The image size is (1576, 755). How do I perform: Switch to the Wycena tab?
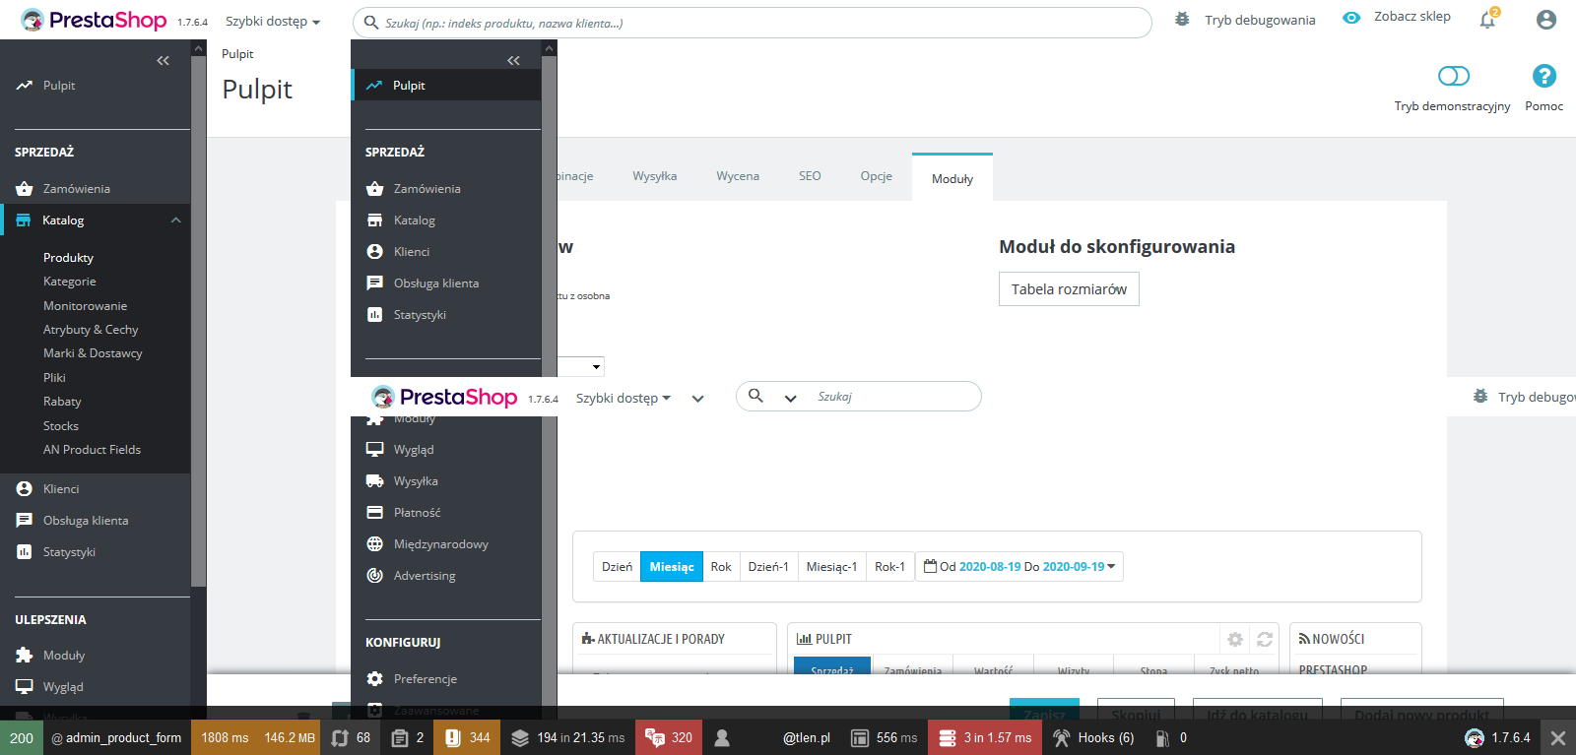click(x=738, y=176)
